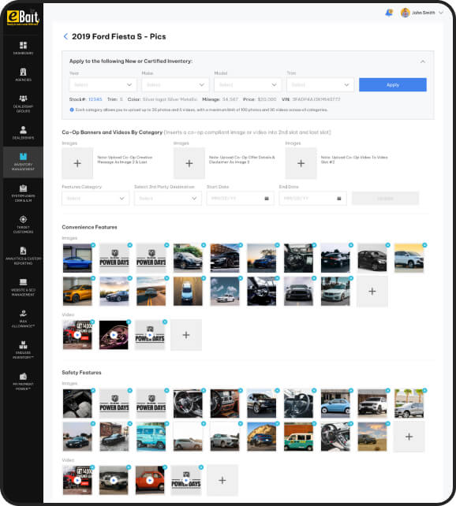Open Website & SEO Management section
Viewport: 456px width, 506px height.
point(23,287)
